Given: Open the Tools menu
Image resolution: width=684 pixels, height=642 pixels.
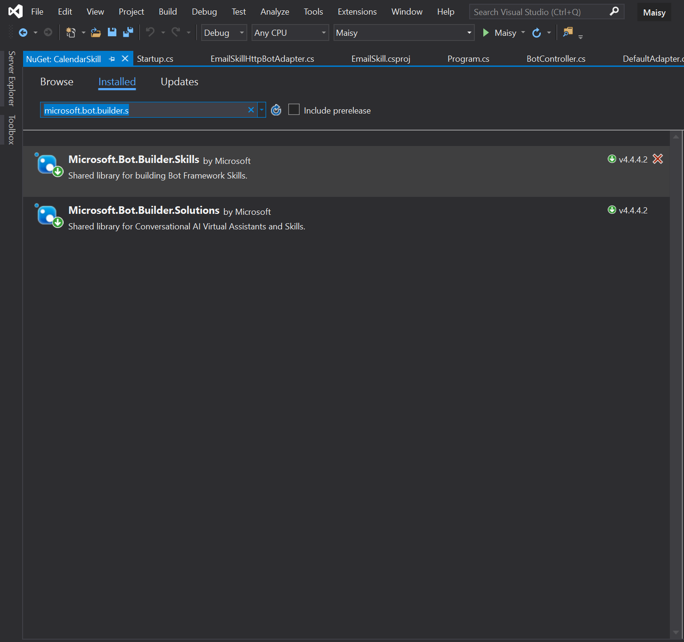Looking at the screenshot, I should (x=313, y=11).
